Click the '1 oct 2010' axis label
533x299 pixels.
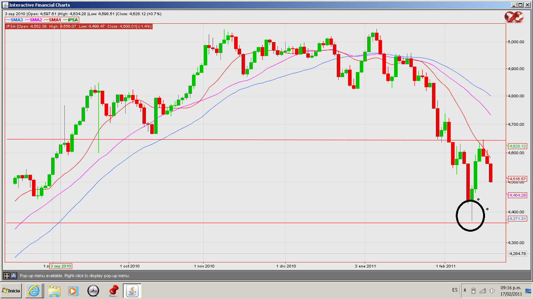(130, 266)
